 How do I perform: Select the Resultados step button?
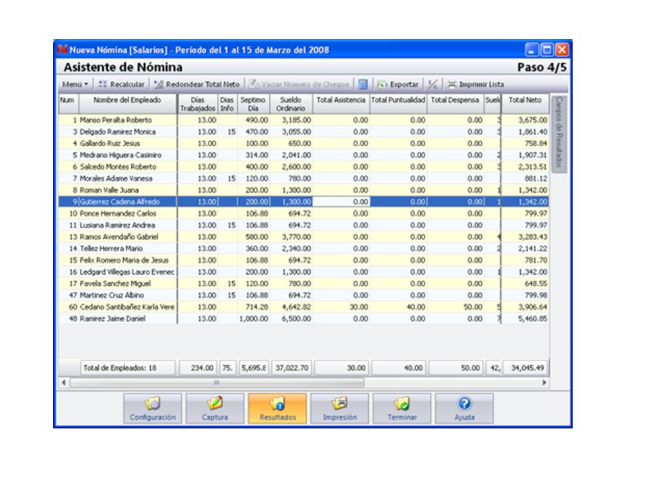(x=277, y=408)
